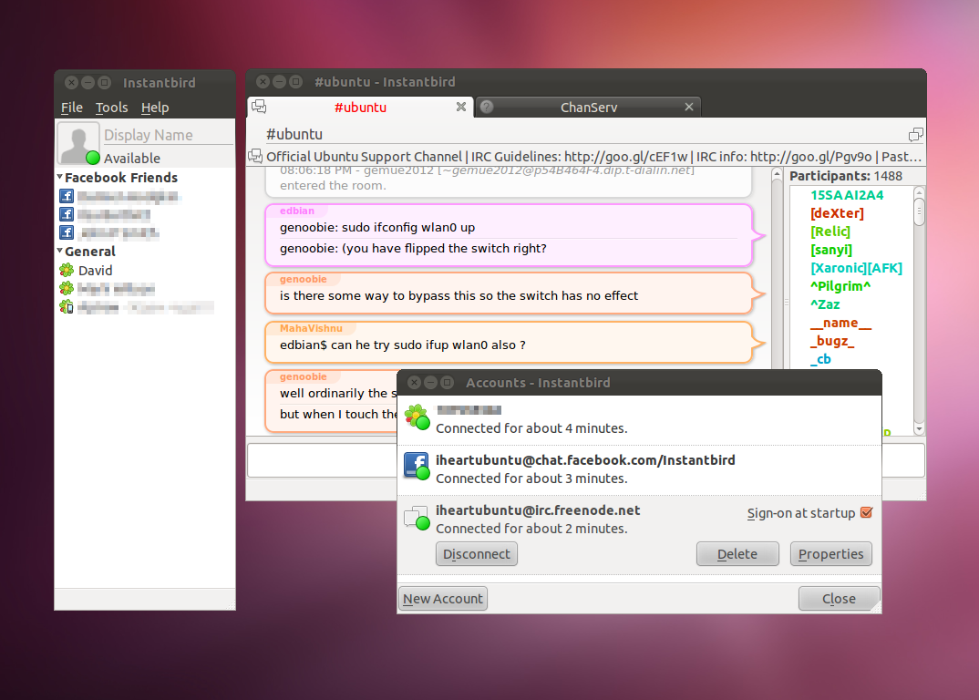The width and height of the screenshot is (979, 700).
Task: Click the Display Name field
Action: pos(168,135)
